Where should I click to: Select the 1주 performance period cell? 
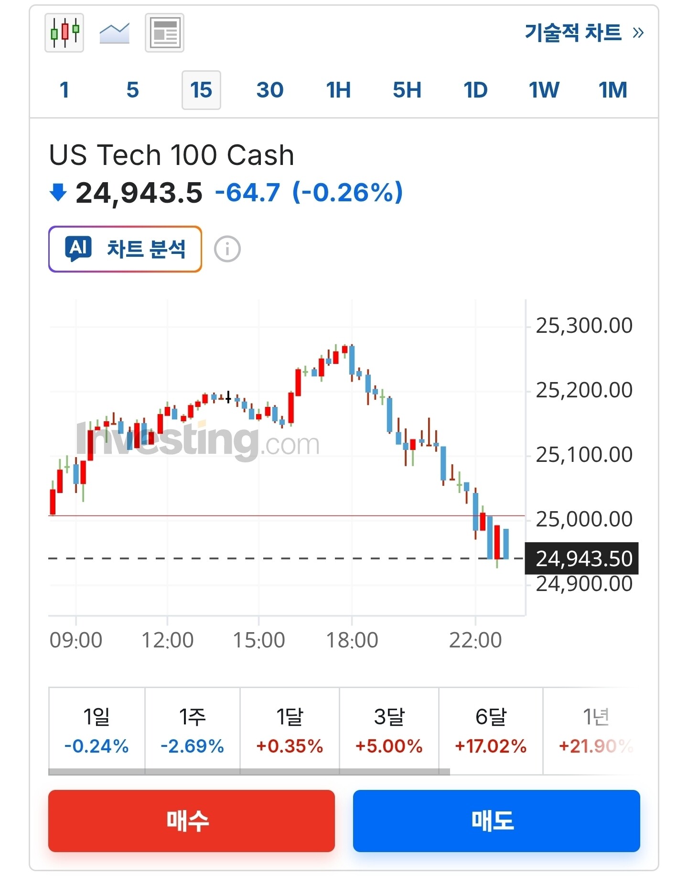[192, 730]
